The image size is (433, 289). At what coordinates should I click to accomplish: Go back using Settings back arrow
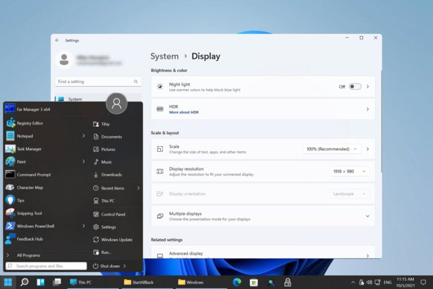click(57, 40)
